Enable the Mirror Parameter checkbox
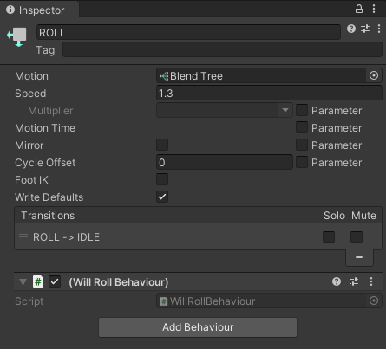The image size is (386, 349). 302,145
